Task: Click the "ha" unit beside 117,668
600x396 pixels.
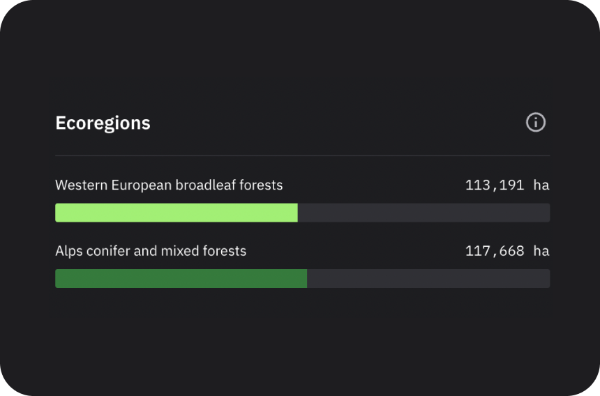Action: (x=541, y=251)
